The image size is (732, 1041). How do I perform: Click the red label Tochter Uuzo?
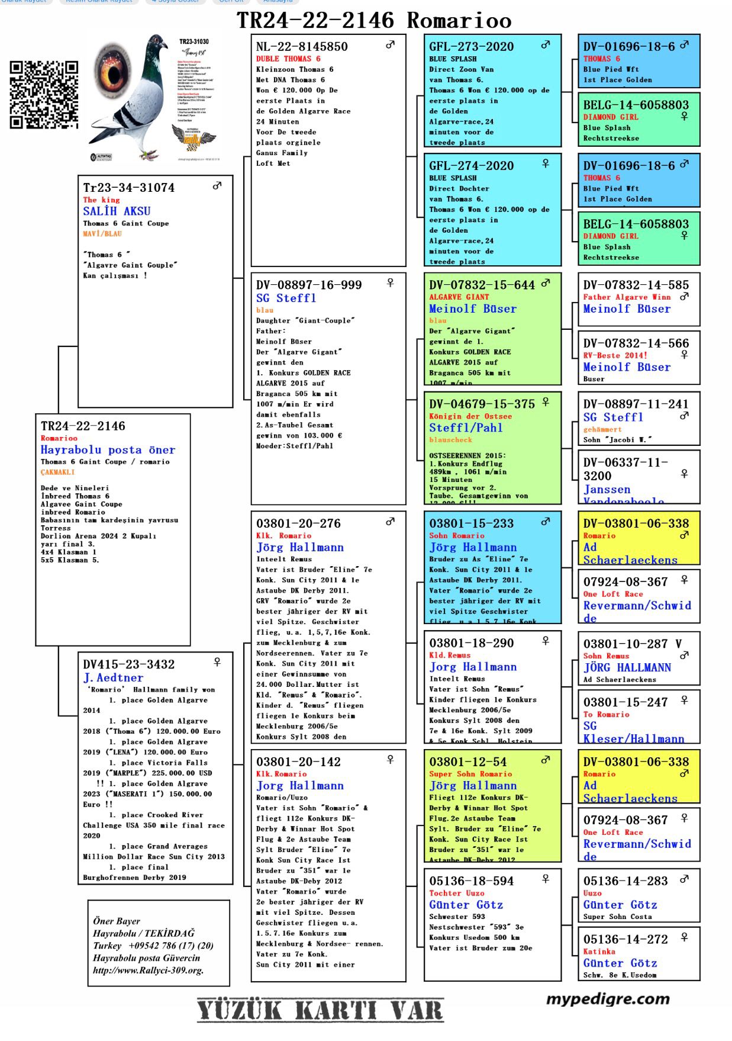click(457, 894)
